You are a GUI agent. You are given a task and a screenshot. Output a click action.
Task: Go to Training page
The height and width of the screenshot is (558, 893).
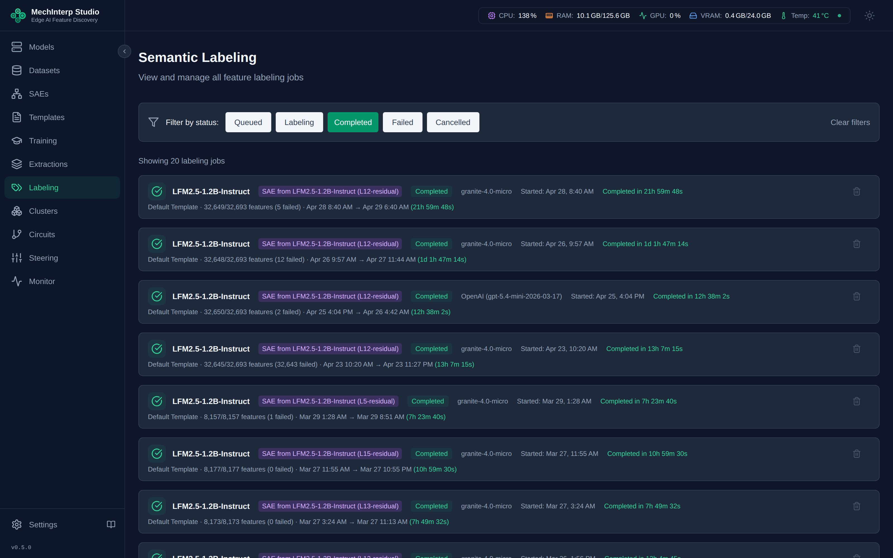point(62,141)
